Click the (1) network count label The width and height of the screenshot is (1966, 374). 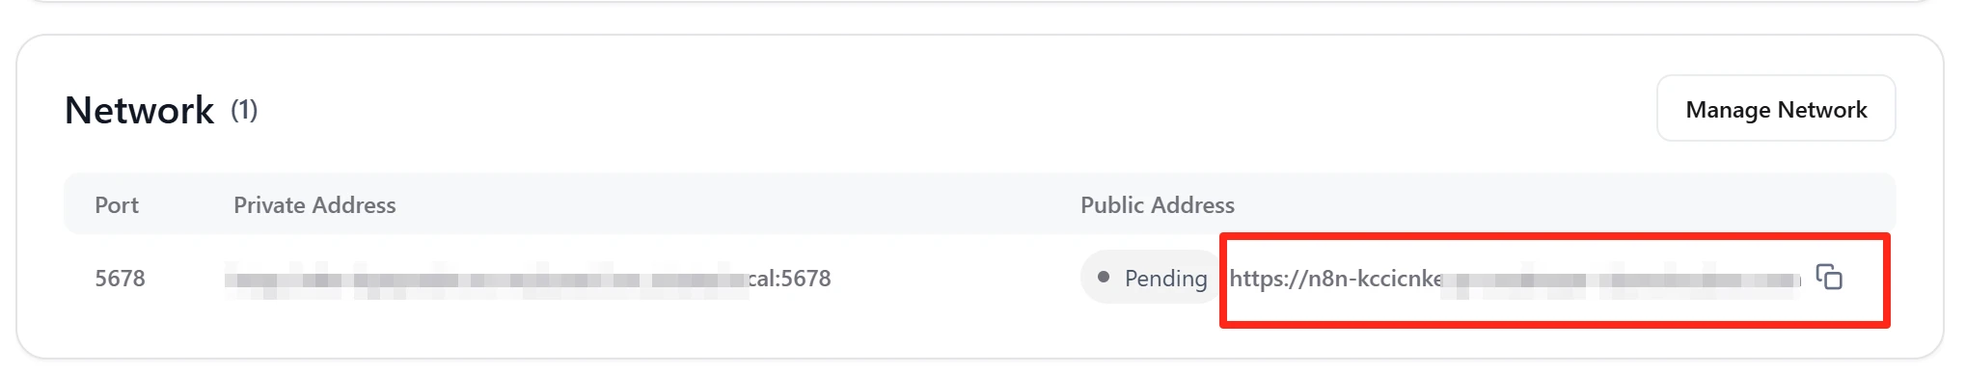pos(244,110)
